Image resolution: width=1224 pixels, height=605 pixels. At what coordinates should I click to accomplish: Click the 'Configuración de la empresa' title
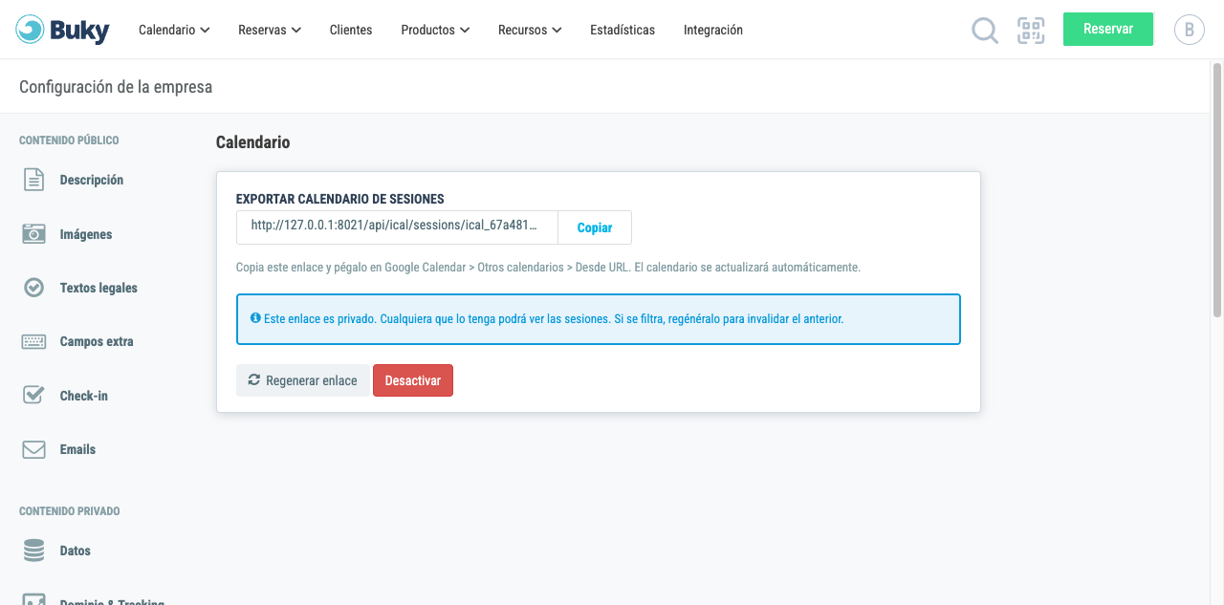point(116,87)
